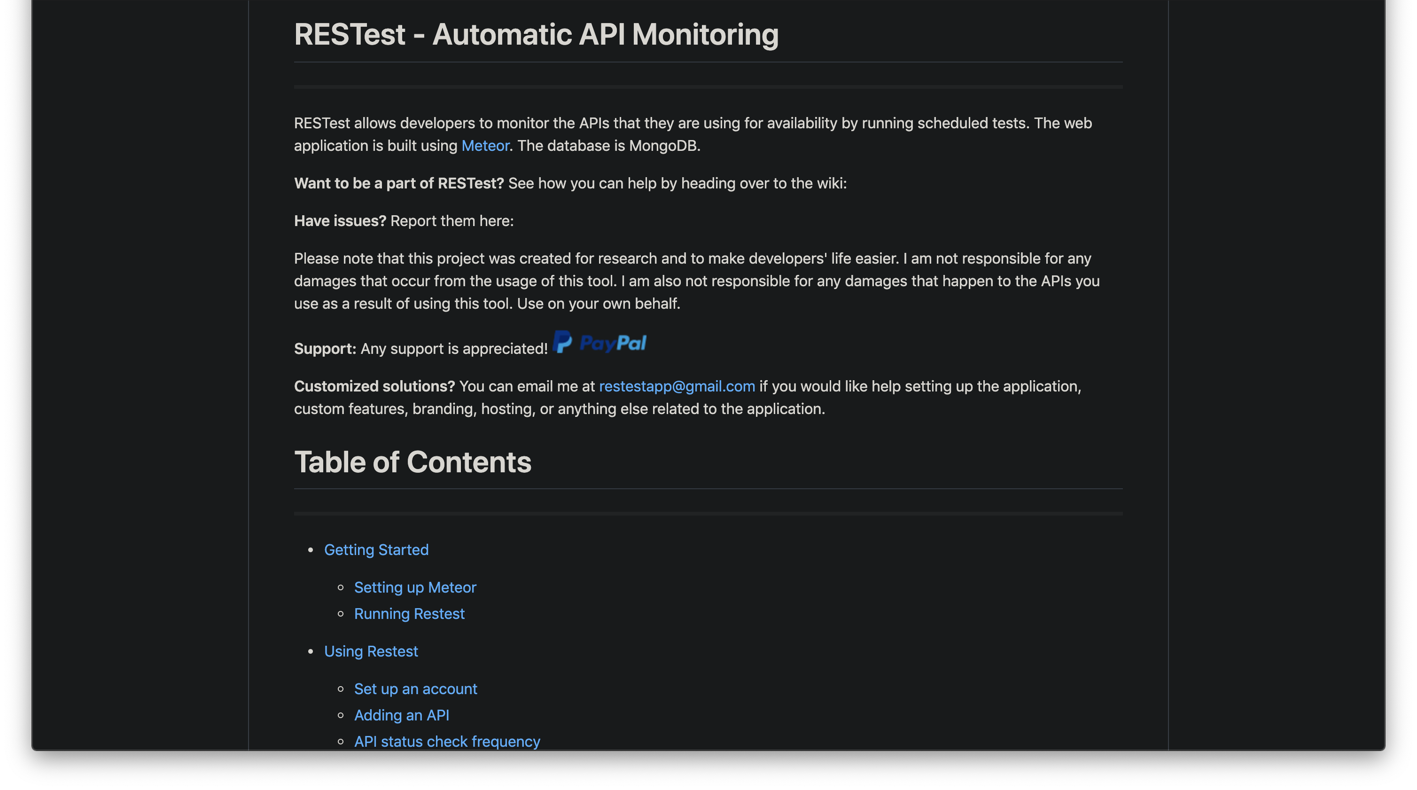Click the Table of Contents heading
This screenshot has height=790, width=1417.
point(413,462)
